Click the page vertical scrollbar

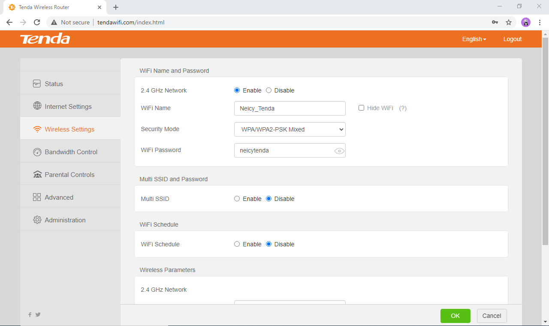546,141
